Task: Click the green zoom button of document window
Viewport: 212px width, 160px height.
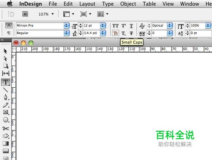Action: click(x=31, y=43)
